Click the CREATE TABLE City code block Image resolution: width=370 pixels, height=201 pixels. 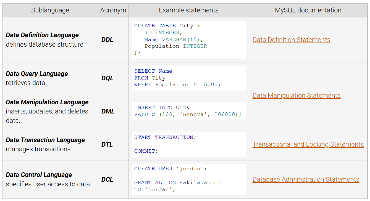(x=188, y=40)
